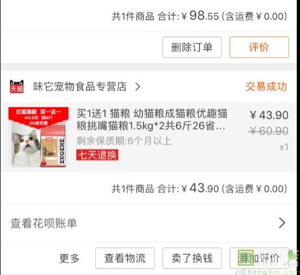Screen dimensions: 300x275
Task: Tap the ¥43.90 product price
Action: [269, 115]
